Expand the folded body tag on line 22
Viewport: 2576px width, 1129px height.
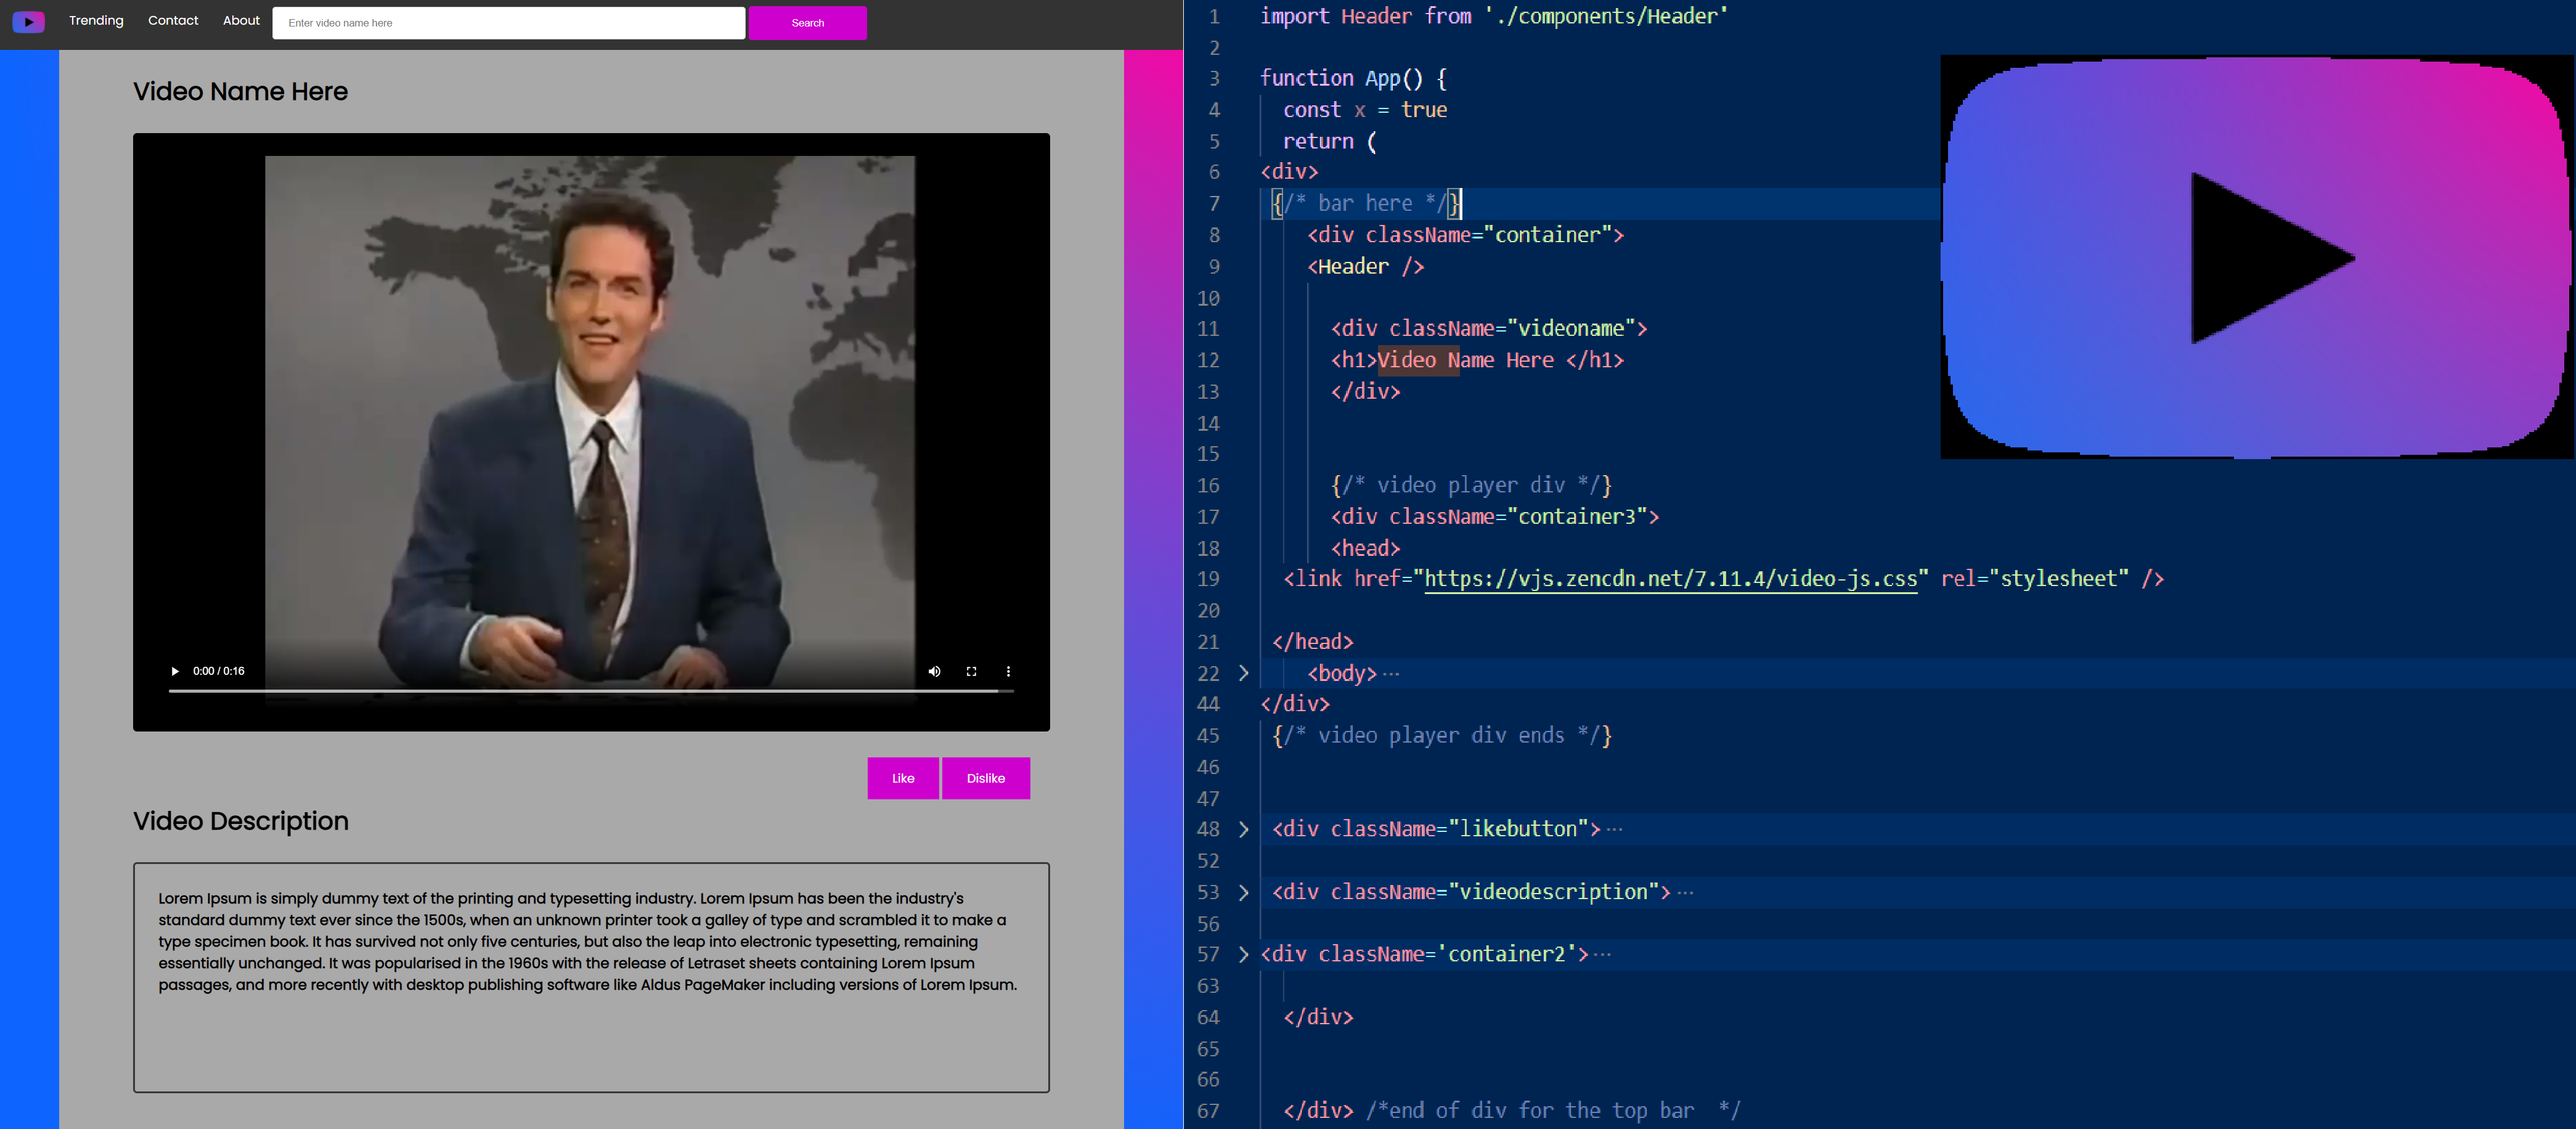1243,673
